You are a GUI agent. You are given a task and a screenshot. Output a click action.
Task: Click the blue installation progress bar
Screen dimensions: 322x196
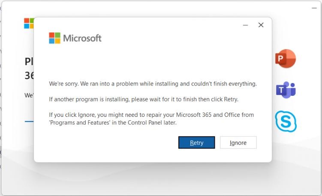[x=29, y=122]
